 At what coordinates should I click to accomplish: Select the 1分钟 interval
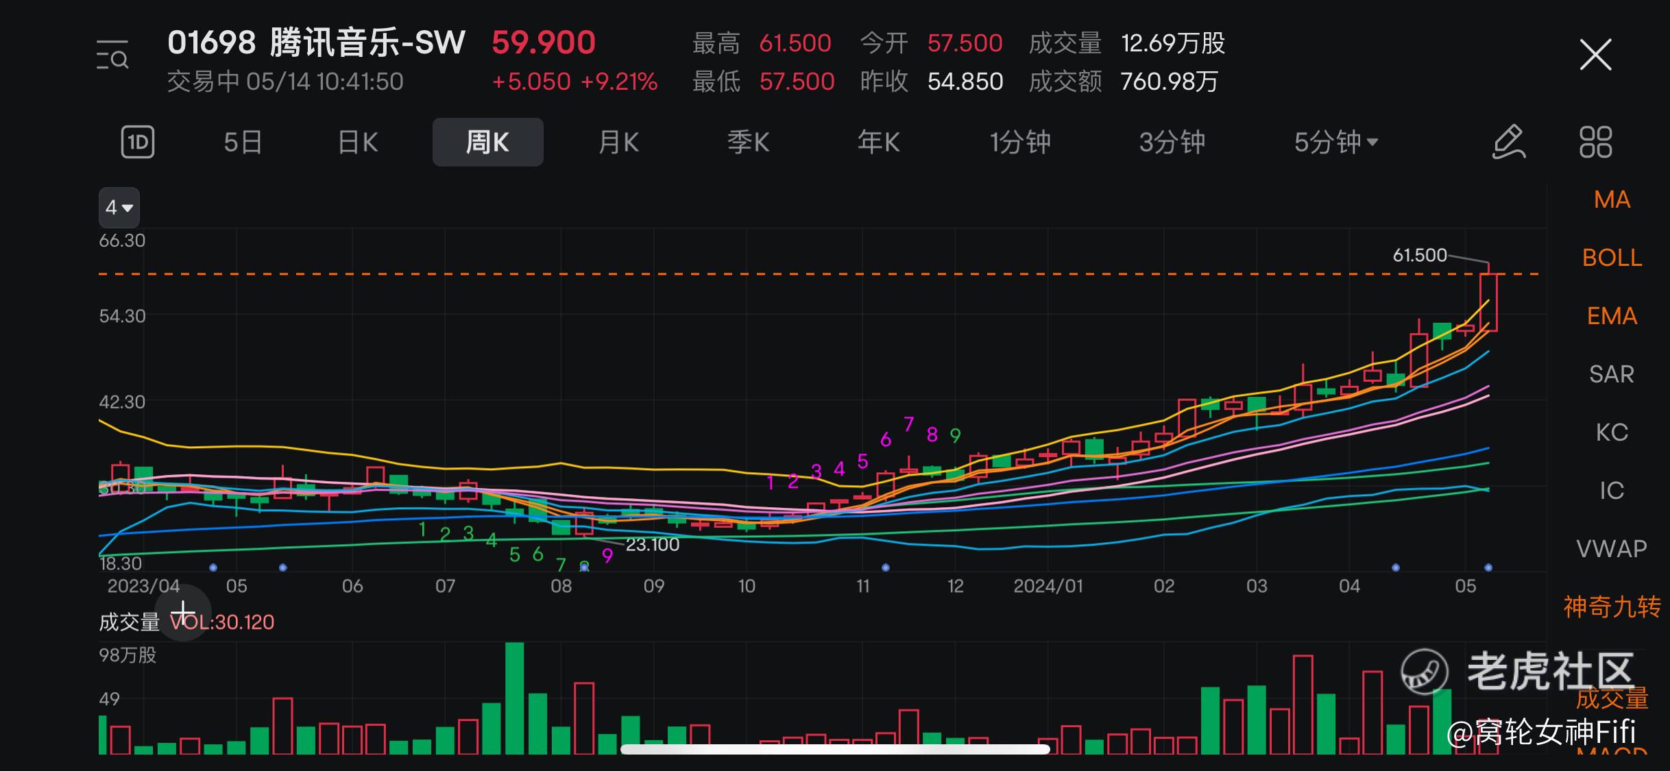click(1020, 143)
